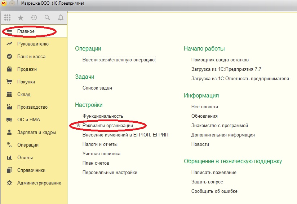The height and width of the screenshot is (204, 297).
Task: Open Favorites star icon in top toolbar
Action: [21, 17]
